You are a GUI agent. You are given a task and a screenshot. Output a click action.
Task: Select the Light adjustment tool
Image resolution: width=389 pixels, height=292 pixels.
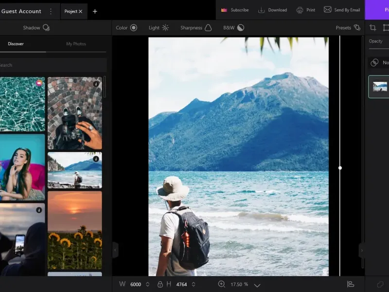[159, 28]
